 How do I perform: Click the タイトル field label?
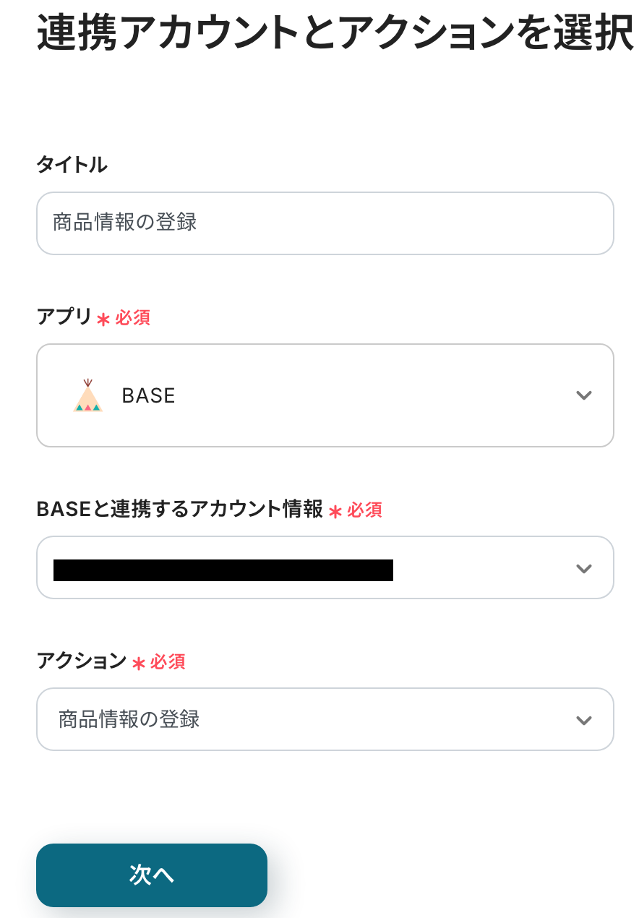[x=72, y=165]
